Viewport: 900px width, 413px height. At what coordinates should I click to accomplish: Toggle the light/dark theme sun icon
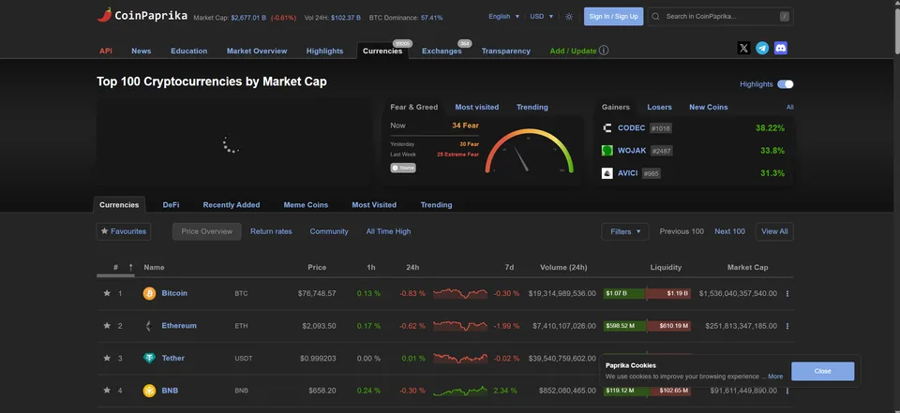569,17
